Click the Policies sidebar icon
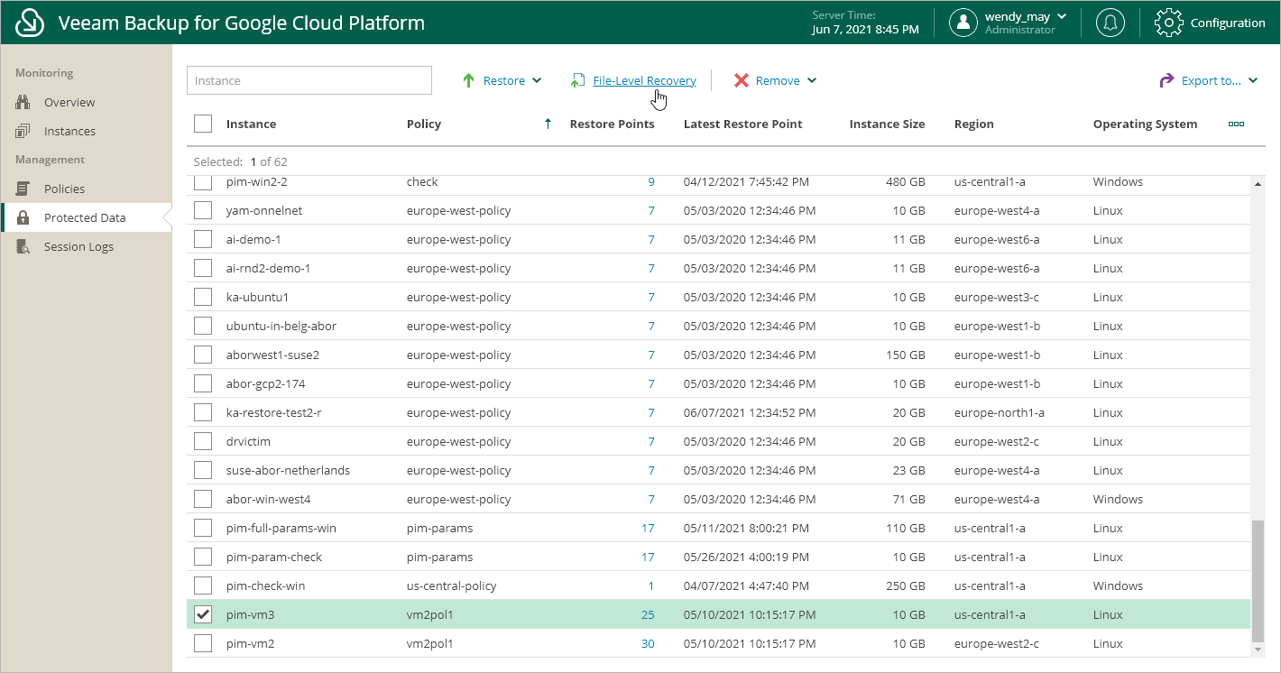 pos(23,189)
